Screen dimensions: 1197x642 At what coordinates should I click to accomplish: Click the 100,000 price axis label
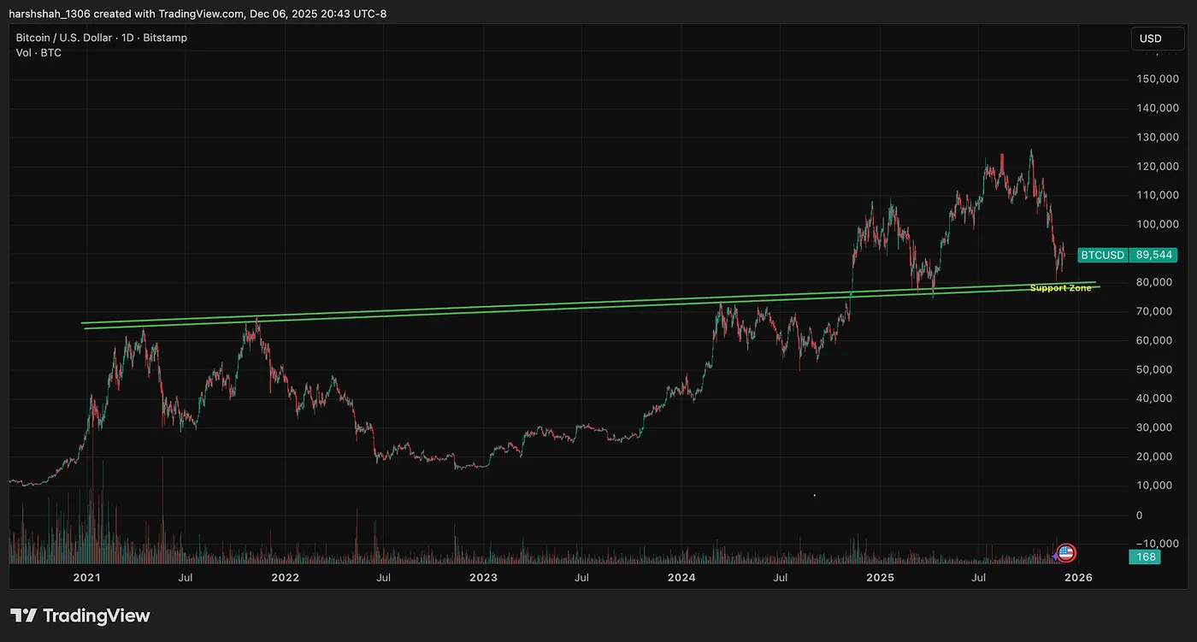tap(1156, 224)
